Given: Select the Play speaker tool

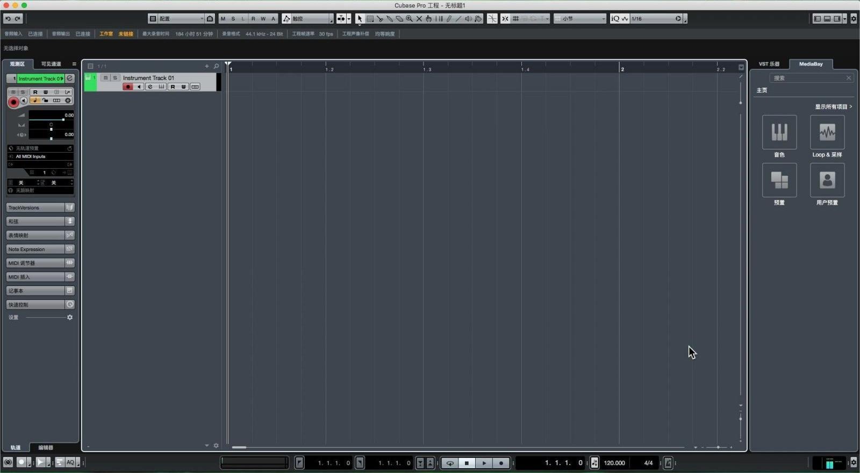Looking at the screenshot, I should coord(468,19).
